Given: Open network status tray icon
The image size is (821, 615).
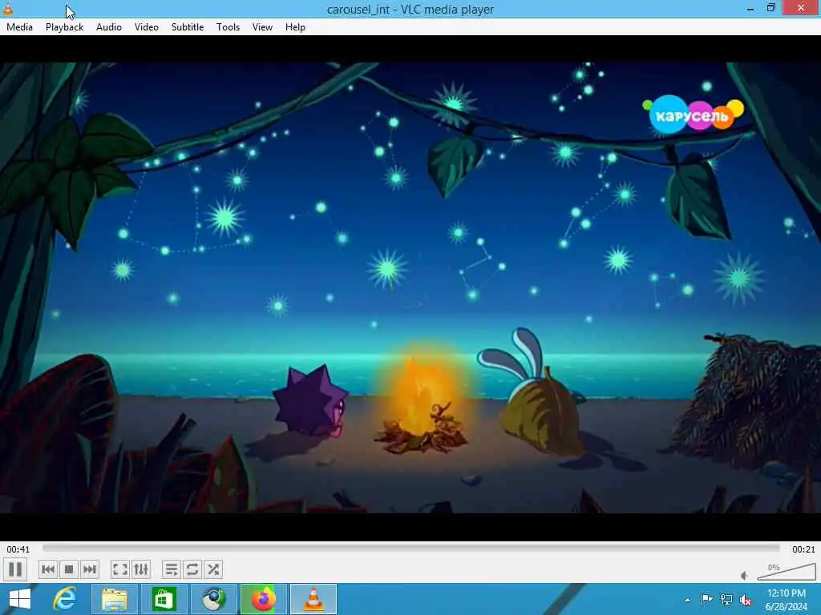Looking at the screenshot, I should pos(726,600).
